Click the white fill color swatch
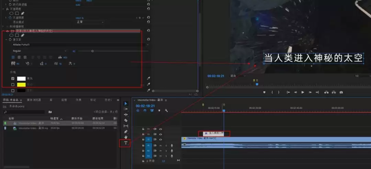 pyautogui.click(x=21, y=78)
